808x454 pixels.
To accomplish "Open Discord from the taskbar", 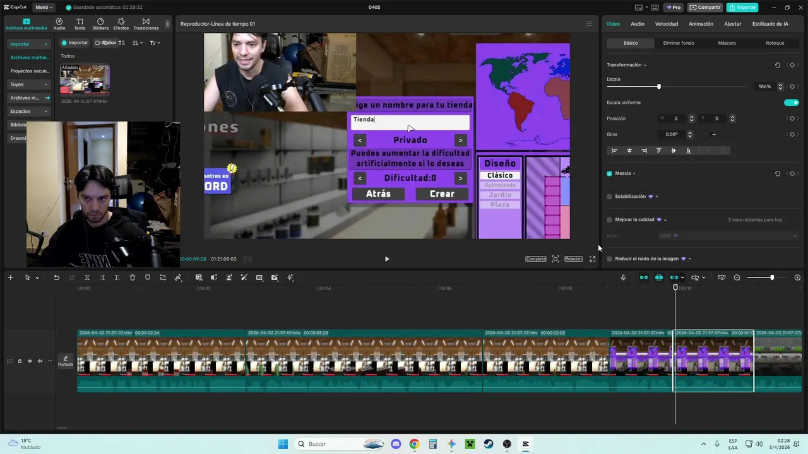I will tap(396, 444).
